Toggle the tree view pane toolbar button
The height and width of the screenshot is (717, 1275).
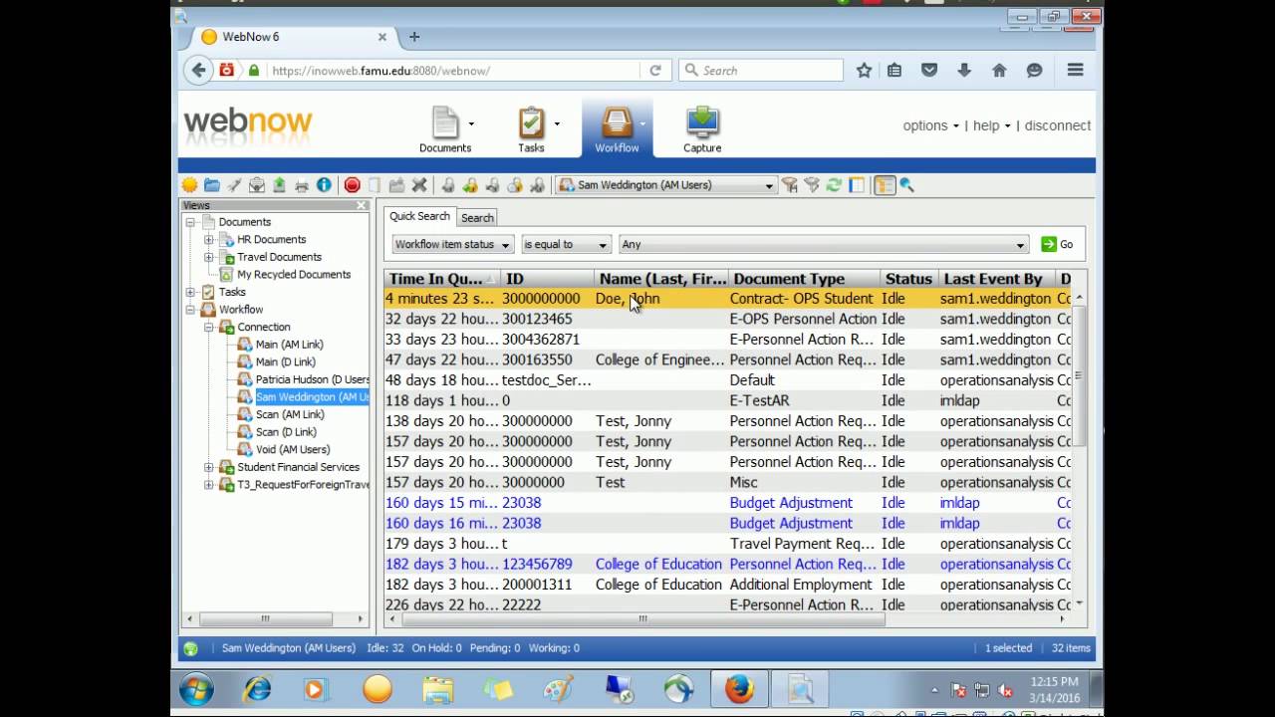pos(885,185)
